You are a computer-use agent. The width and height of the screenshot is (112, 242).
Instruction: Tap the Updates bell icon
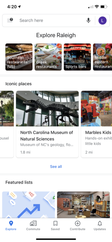(x=100, y=223)
